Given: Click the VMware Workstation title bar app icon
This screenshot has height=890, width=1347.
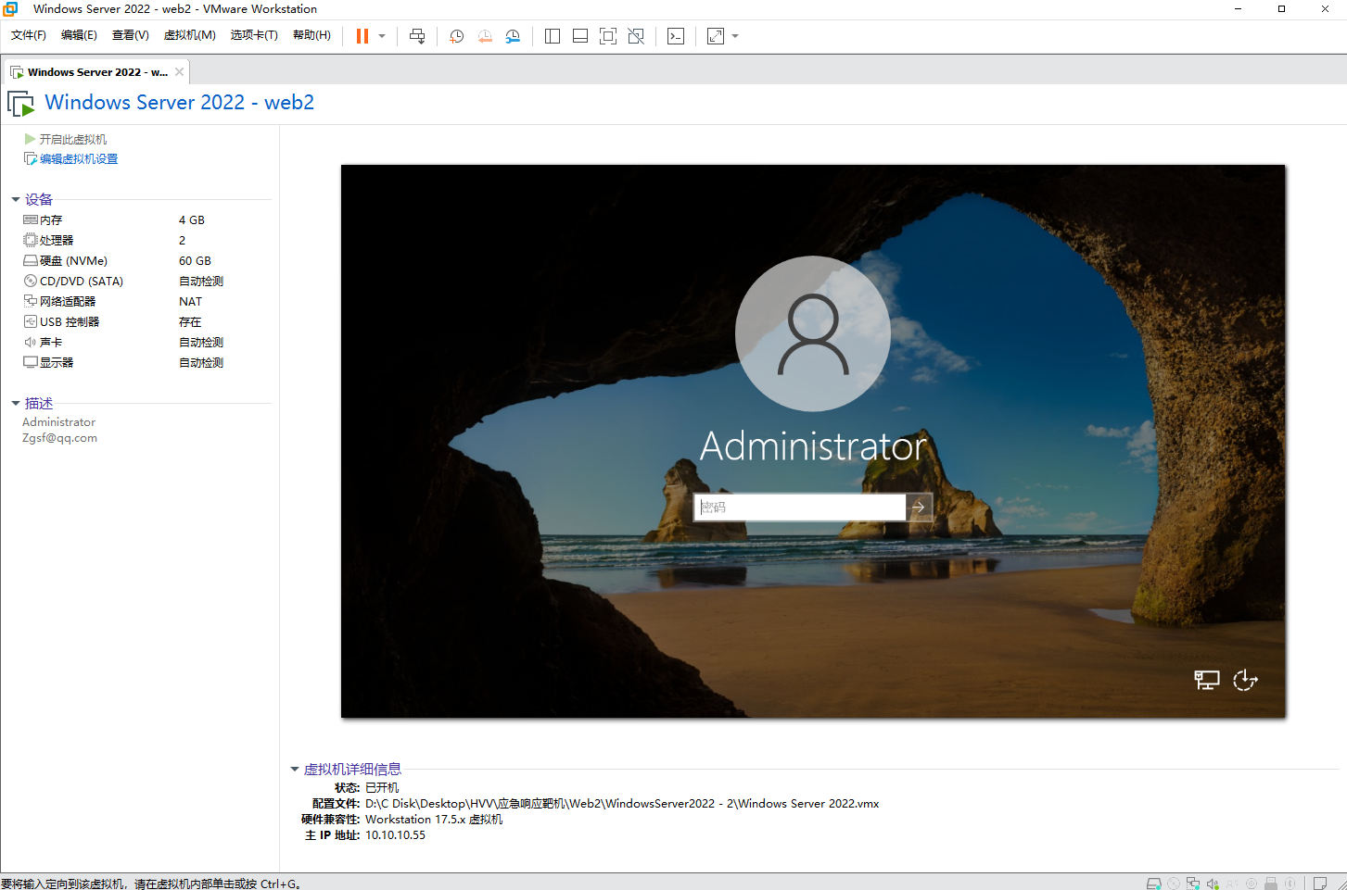Looking at the screenshot, I should point(10,9).
